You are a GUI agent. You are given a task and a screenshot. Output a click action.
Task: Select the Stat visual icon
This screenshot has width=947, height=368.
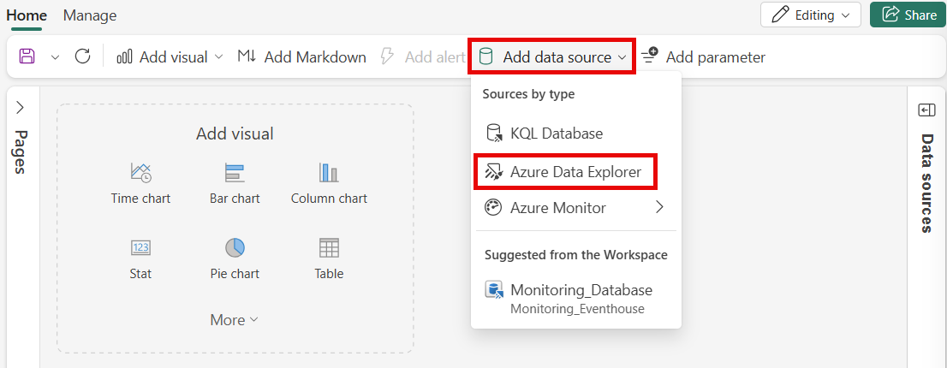click(140, 247)
